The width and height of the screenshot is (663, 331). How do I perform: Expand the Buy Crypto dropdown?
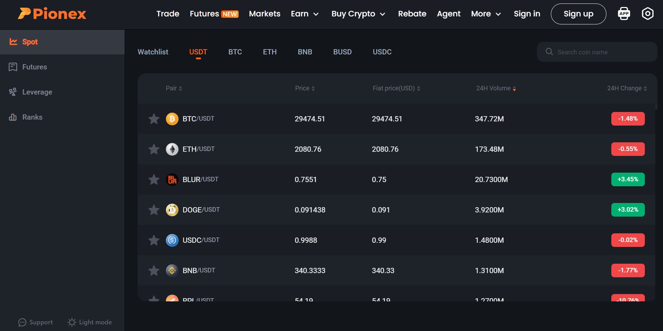[x=358, y=14]
